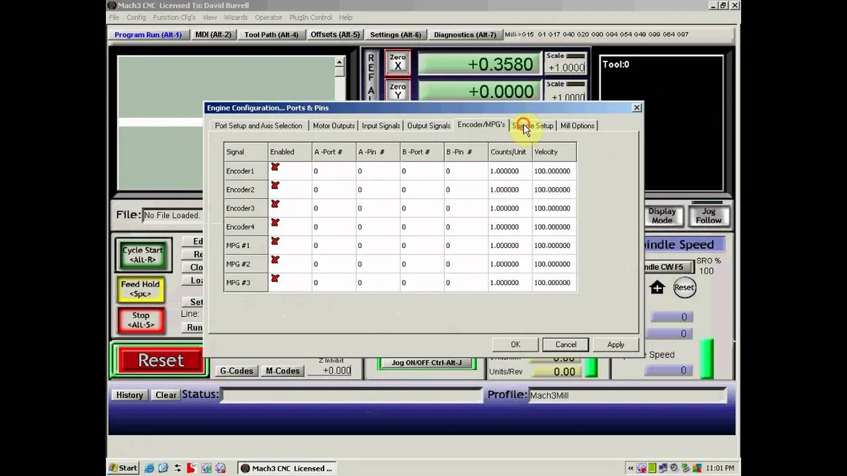Cancel the Ports & Pins dialog

pyautogui.click(x=566, y=344)
